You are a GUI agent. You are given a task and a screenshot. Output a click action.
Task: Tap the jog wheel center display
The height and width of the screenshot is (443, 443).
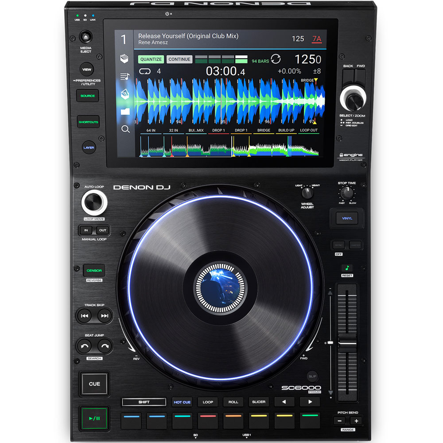pos(220,288)
